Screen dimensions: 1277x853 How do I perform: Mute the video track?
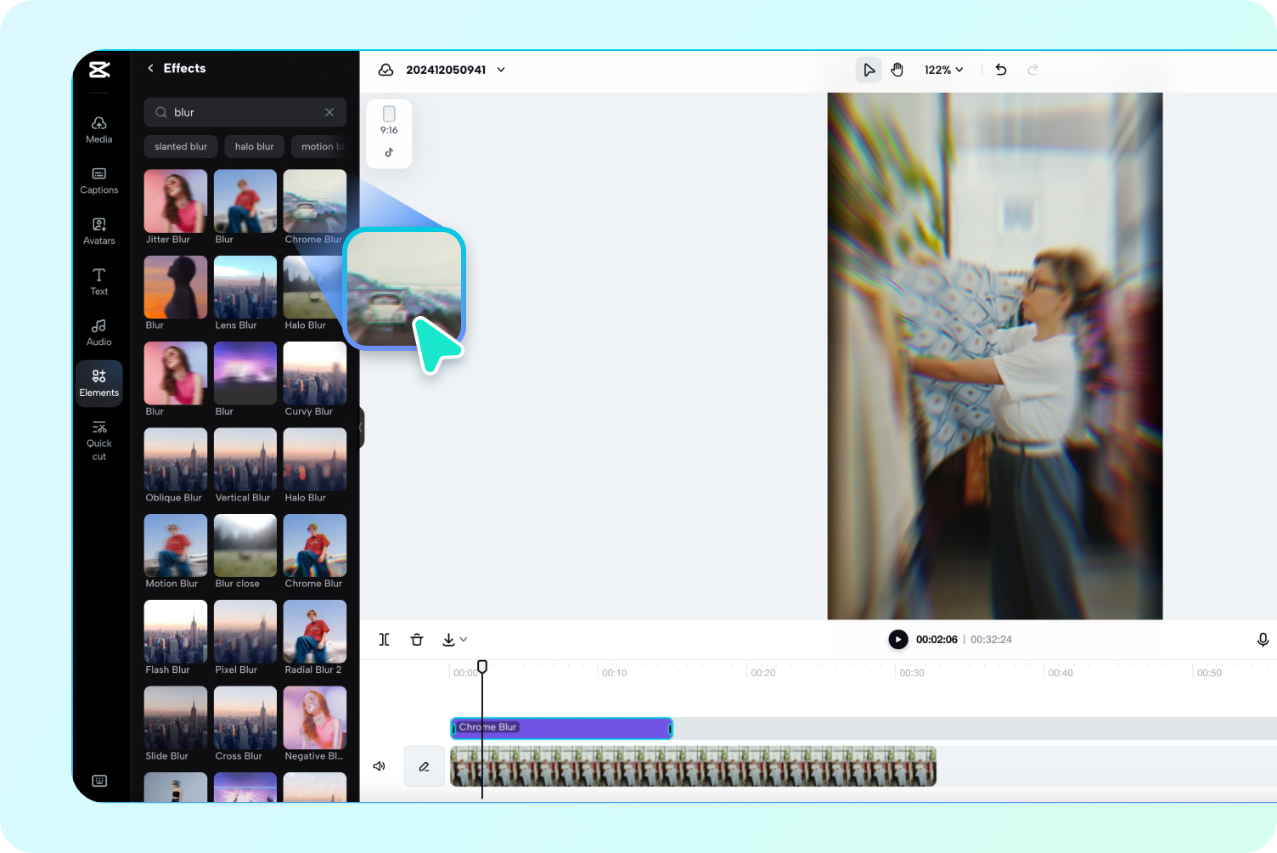379,765
